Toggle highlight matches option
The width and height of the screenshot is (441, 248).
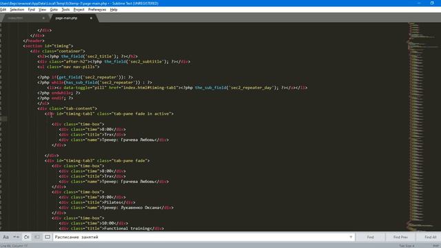[x=48, y=237]
